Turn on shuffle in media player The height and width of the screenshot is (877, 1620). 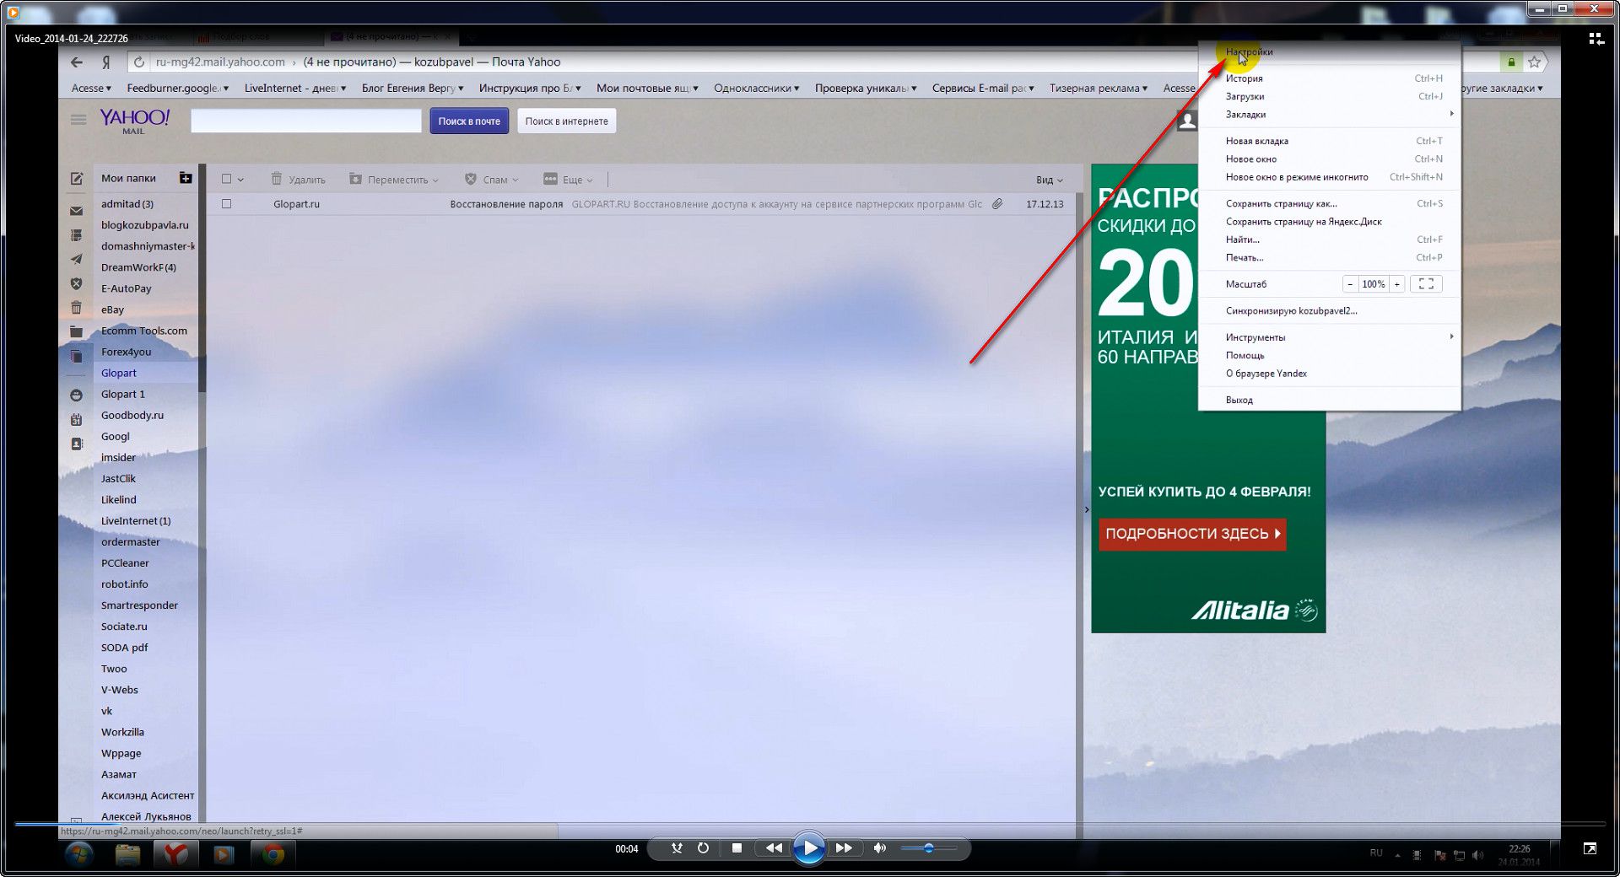(677, 848)
